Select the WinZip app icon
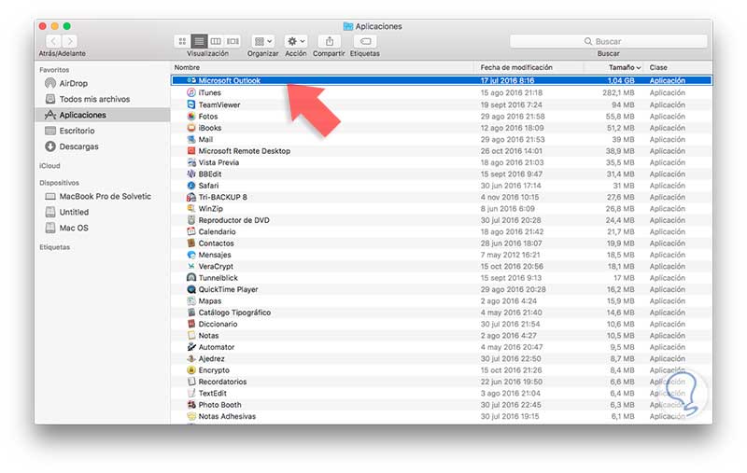747x473 pixels. [x=191, y=208]
